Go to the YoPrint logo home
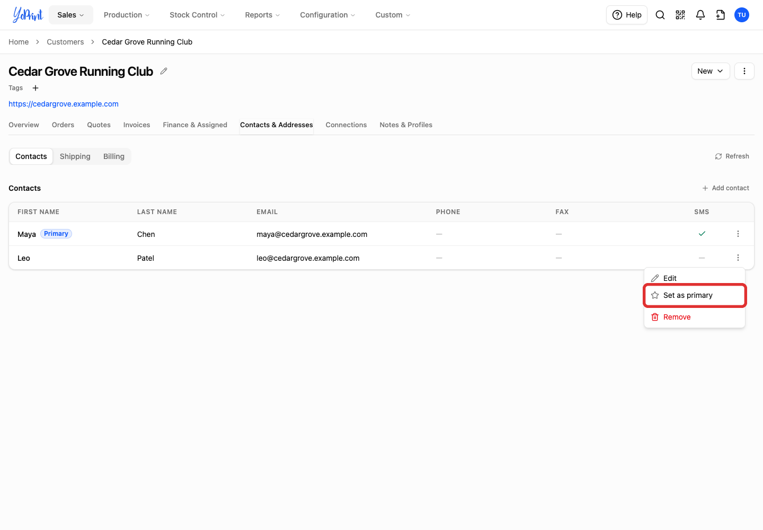The width and height of the screenshot is (763, 530). click(28, 15)
